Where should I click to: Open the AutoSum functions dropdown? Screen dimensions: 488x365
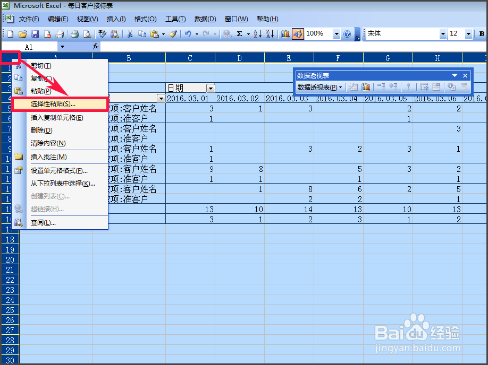point(248,34)
